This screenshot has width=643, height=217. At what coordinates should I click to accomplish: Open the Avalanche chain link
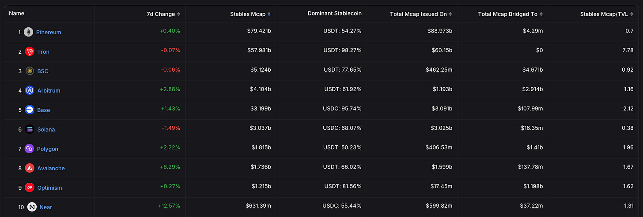51,168
